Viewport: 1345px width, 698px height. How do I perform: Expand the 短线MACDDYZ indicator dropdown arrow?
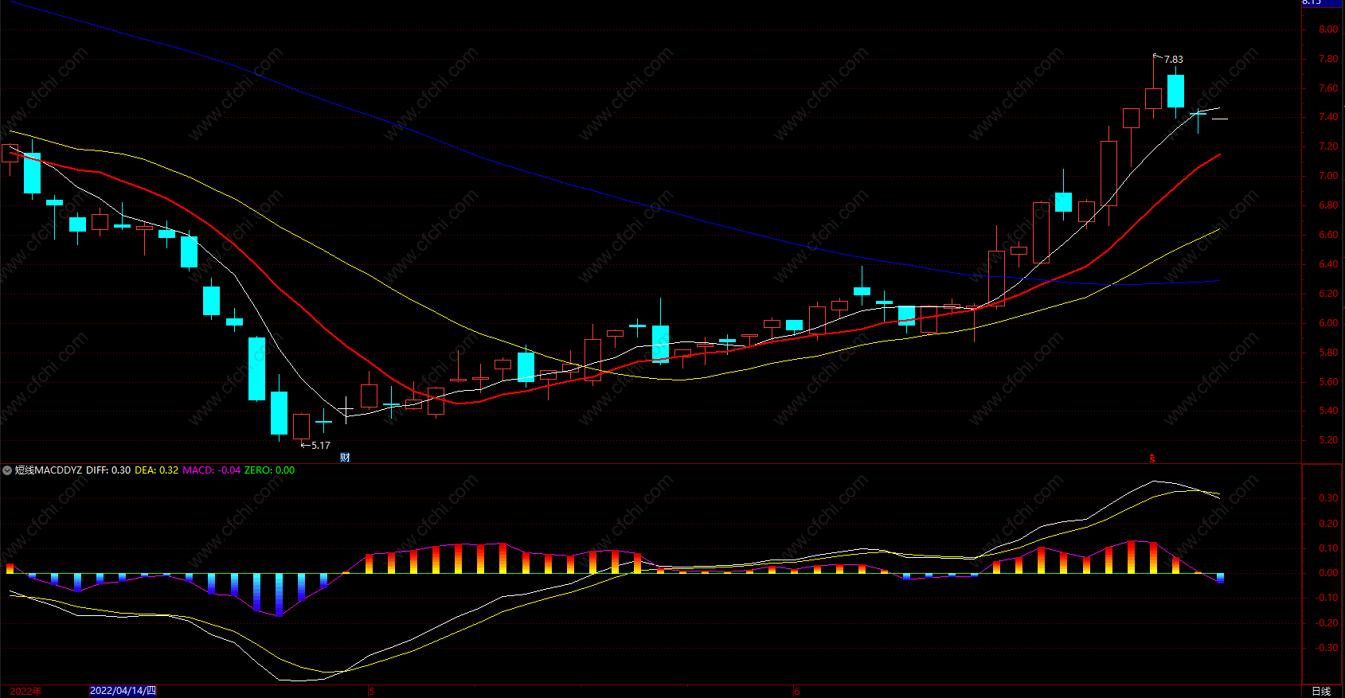(x=7, y=470)
